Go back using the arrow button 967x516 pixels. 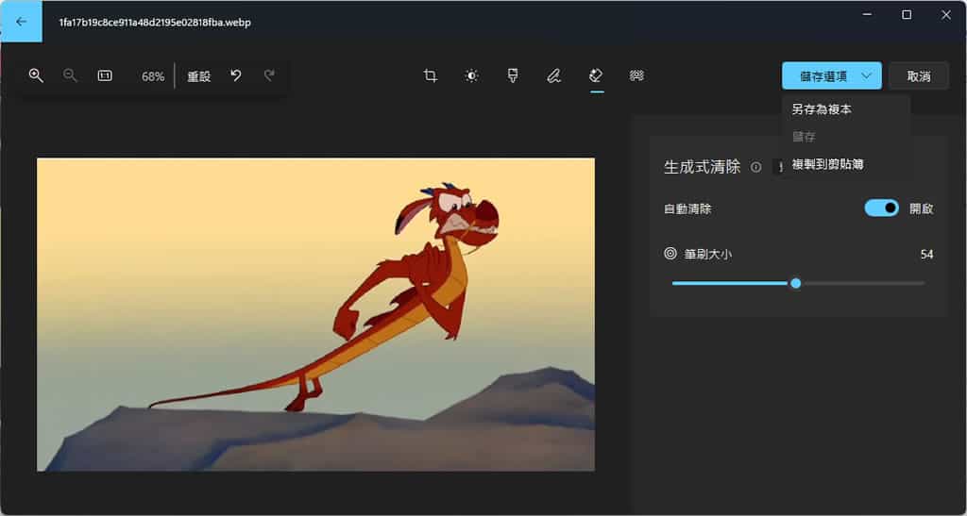click(x=21, y=22)
